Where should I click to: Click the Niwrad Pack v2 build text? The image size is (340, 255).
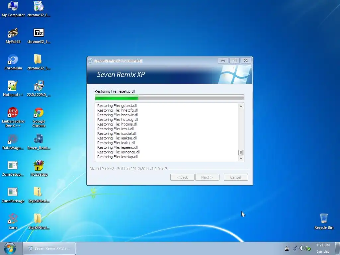tap(128, 169)
